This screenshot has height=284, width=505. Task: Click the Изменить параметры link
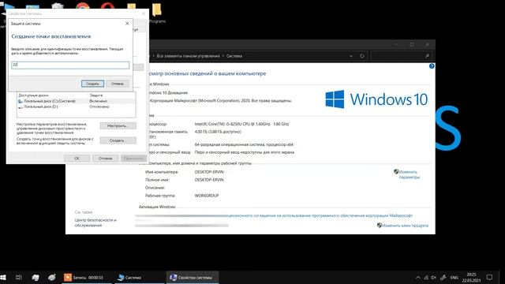[x=409, y=174]
